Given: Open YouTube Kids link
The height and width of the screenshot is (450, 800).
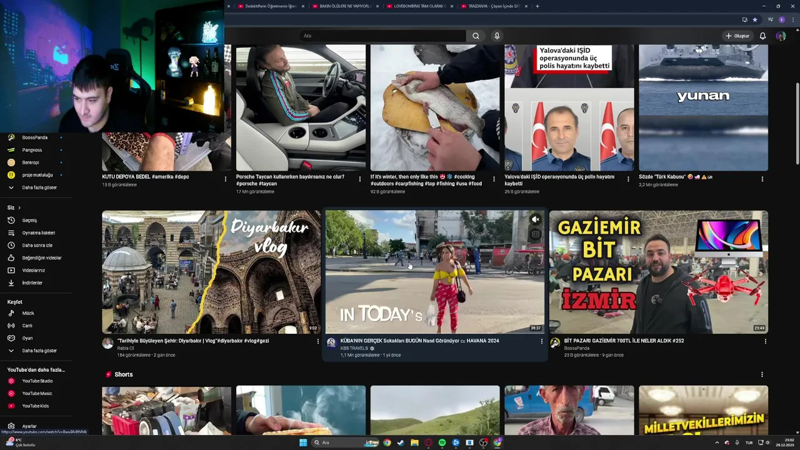Looking at the screenshot, I should pyautogui.click(x=36, y=406).
